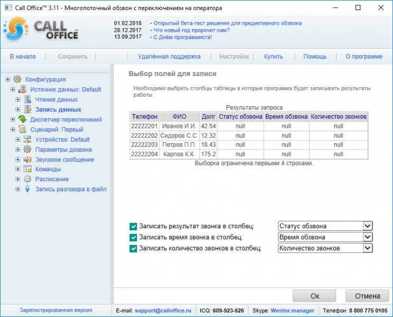The width and height of the screenshot is (393, 317).
Task: Toggle 'Записать результат звонка в столбец' checkbox
Action: point(133,227)
